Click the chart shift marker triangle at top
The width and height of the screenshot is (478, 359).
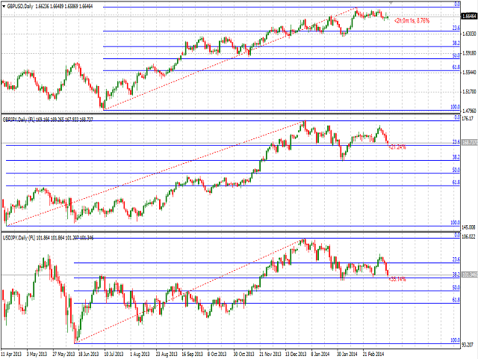[x=391, y=3]
